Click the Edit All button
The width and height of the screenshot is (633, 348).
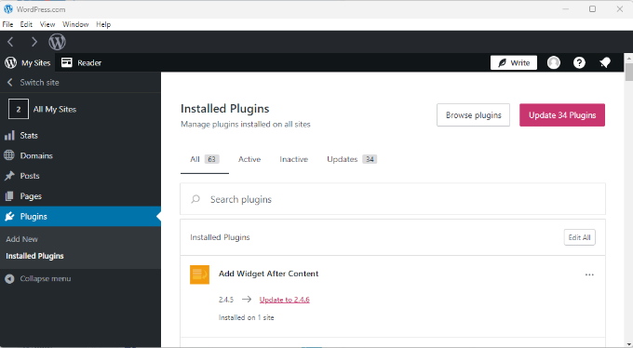tap(579, 237)
